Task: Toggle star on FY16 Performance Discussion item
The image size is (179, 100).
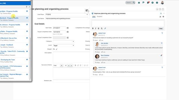Action: pyautogui.click(x=27, y=66)
